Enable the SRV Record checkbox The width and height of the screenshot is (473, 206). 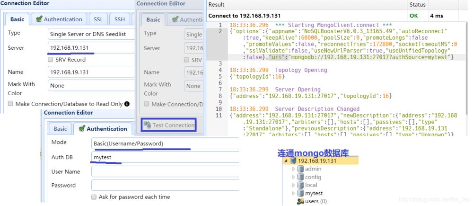click(x=51, y=60)
